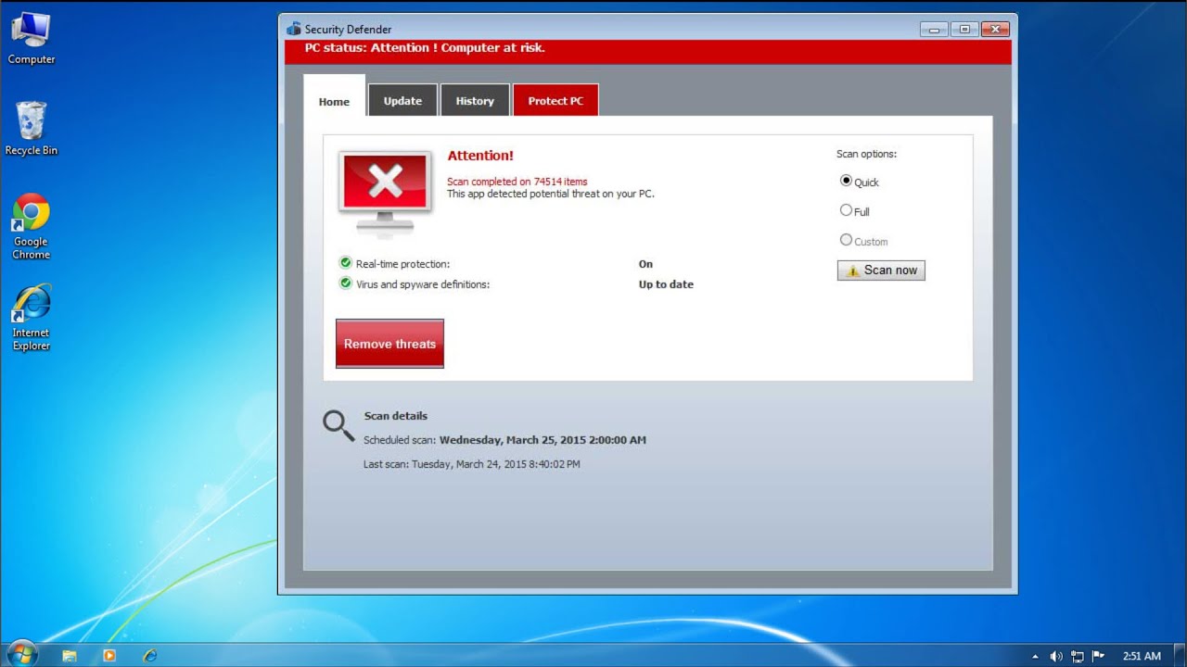This screenshot has width=1187, height=667.
Task: Click the 'On' real-time protection status
Action: [645, 264]
